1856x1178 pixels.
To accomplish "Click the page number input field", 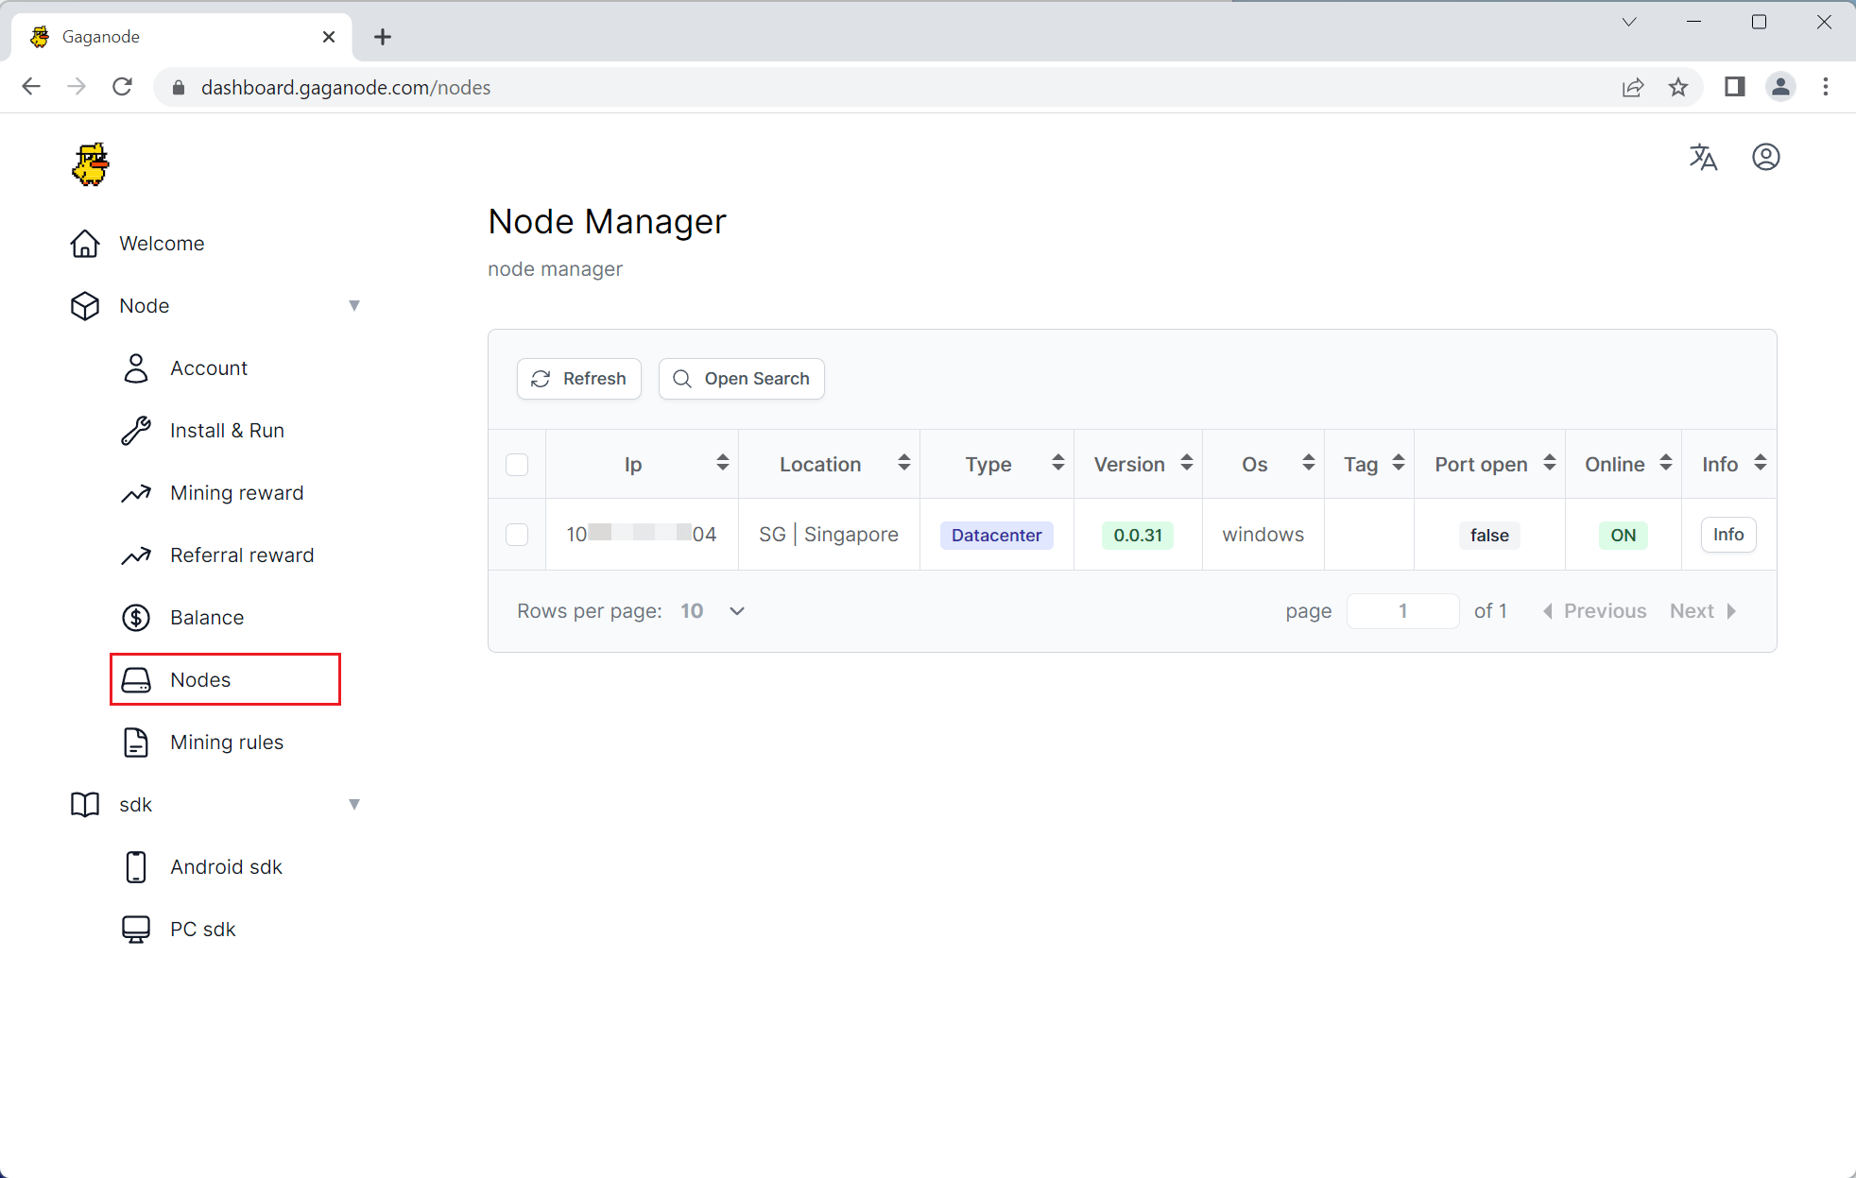I will click(1402, 611).
